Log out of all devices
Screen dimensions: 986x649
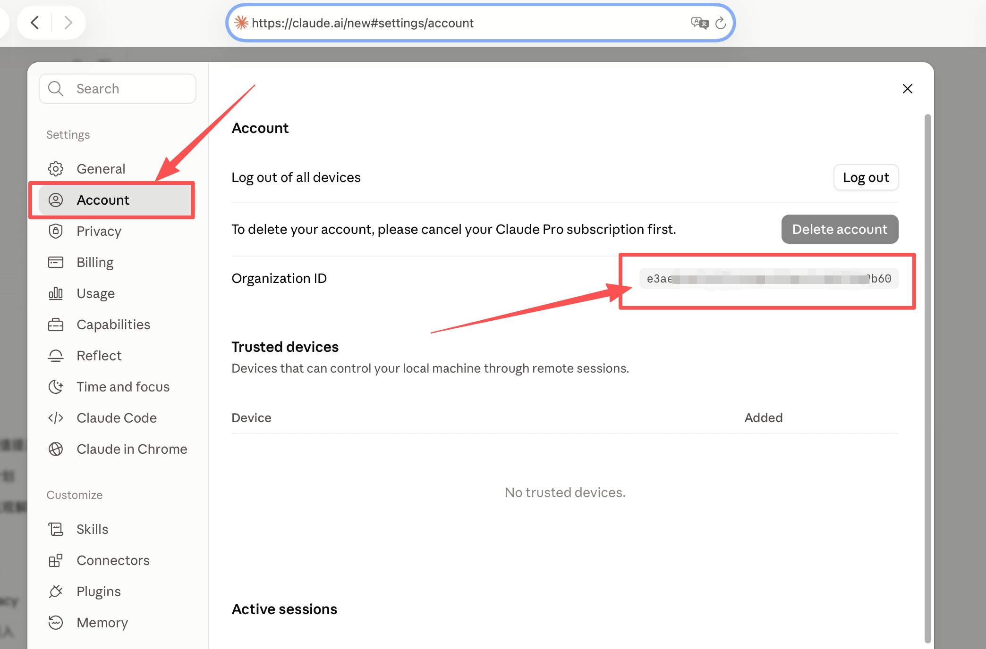coord(866,177)
